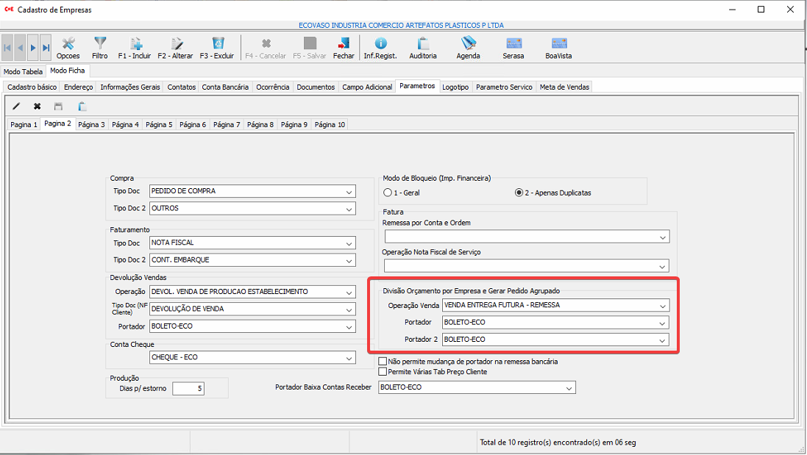The image size is (807, 455).
Task: Click the Opcoes tools icon
Action: click(68, 44)
